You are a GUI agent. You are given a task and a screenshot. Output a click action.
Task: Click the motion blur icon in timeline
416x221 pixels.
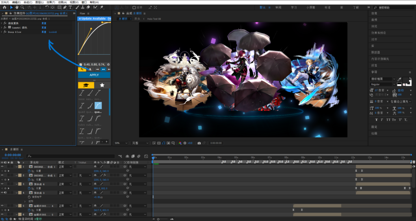[x=139, y=156]
